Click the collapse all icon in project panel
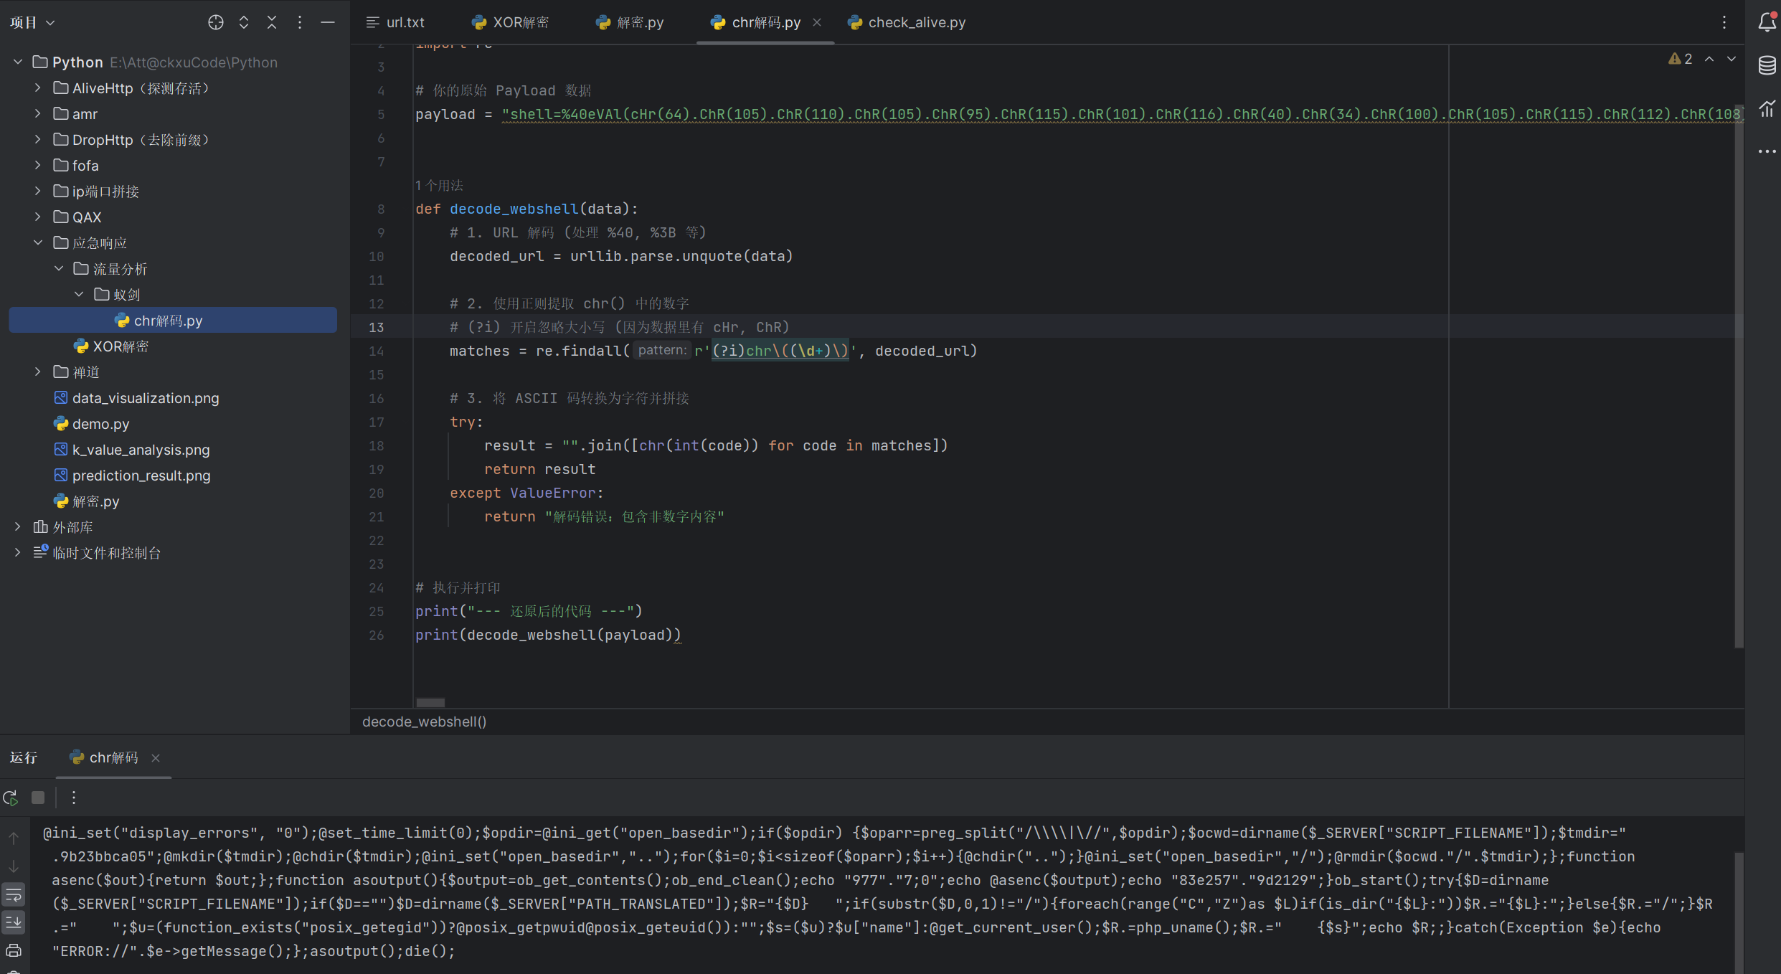1781x974 pixels. click(x=272, y=22)
